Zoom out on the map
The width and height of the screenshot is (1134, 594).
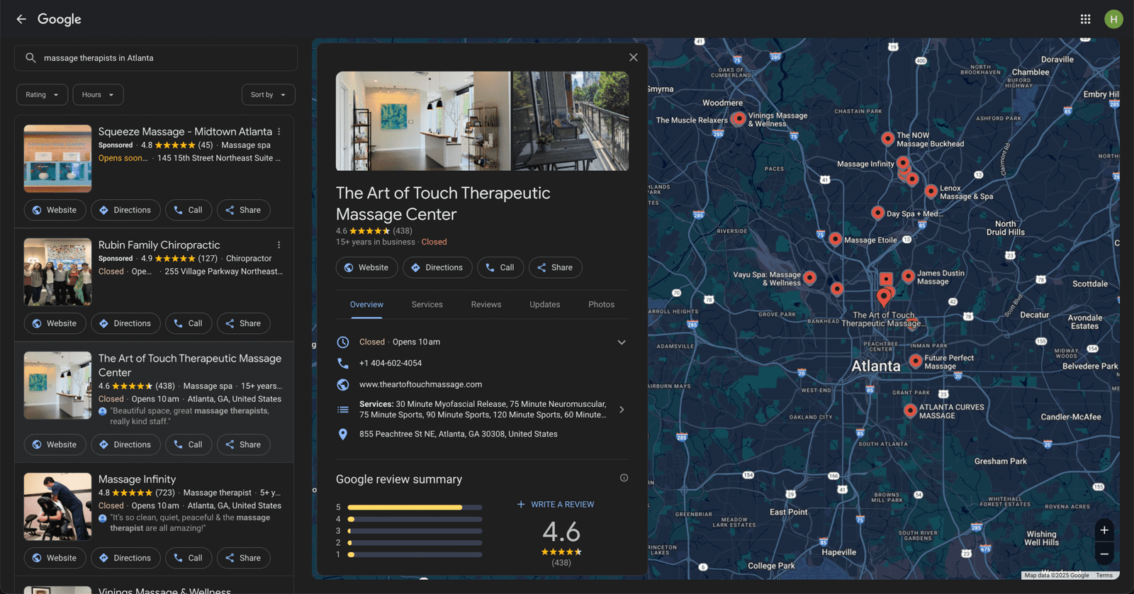click(1104, 554)
